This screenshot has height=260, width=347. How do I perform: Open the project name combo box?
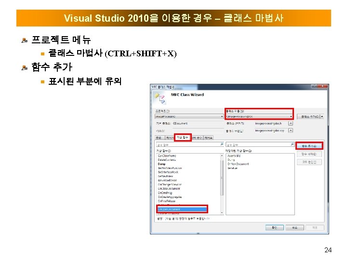pyautogui.click(x=189, y=117)
